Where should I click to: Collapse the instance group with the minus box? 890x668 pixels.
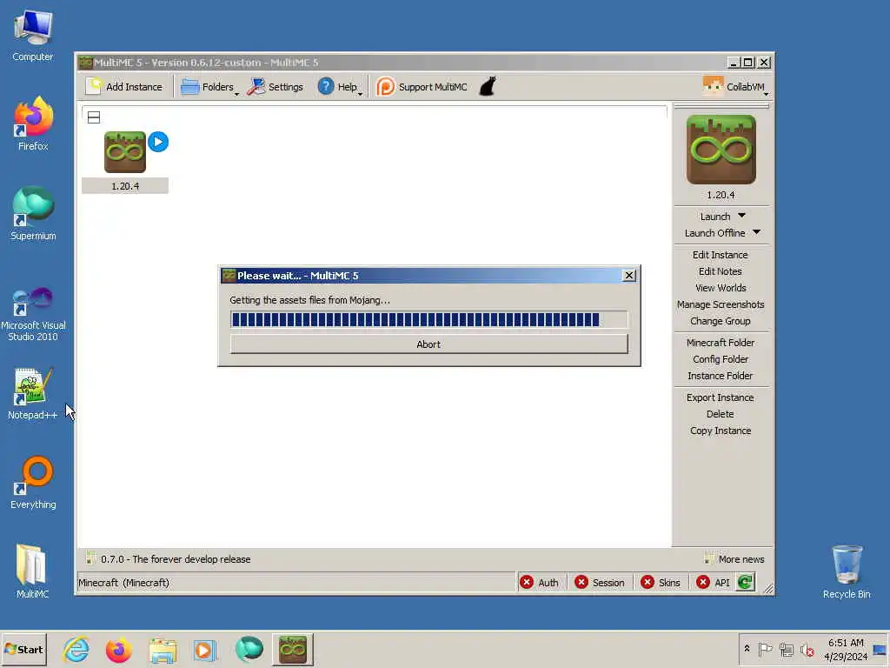94,117
